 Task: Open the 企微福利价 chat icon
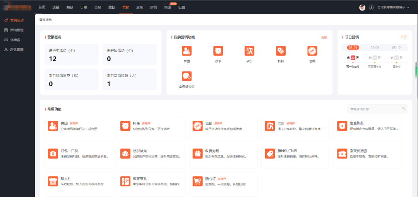point(187,76)
